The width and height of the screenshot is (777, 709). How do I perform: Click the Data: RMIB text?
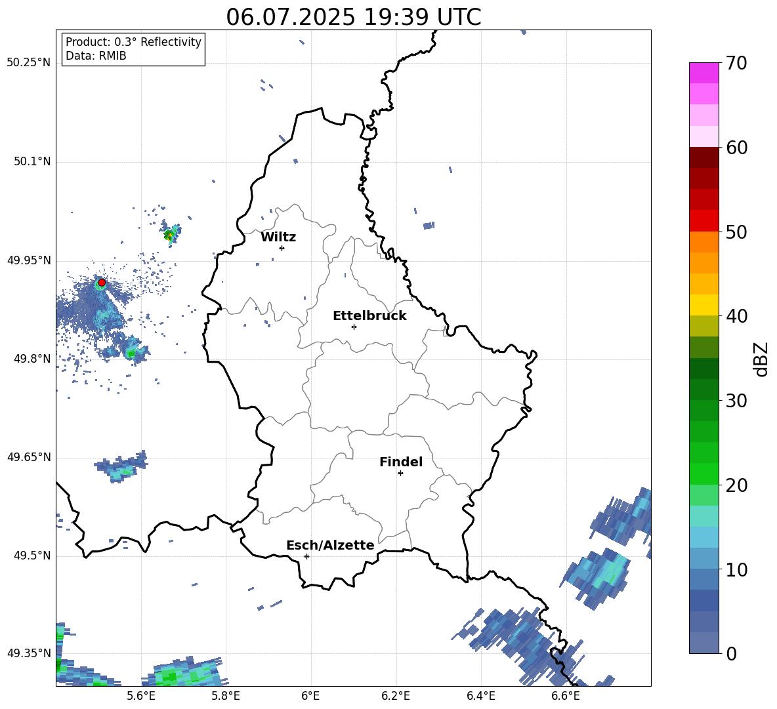96,56
